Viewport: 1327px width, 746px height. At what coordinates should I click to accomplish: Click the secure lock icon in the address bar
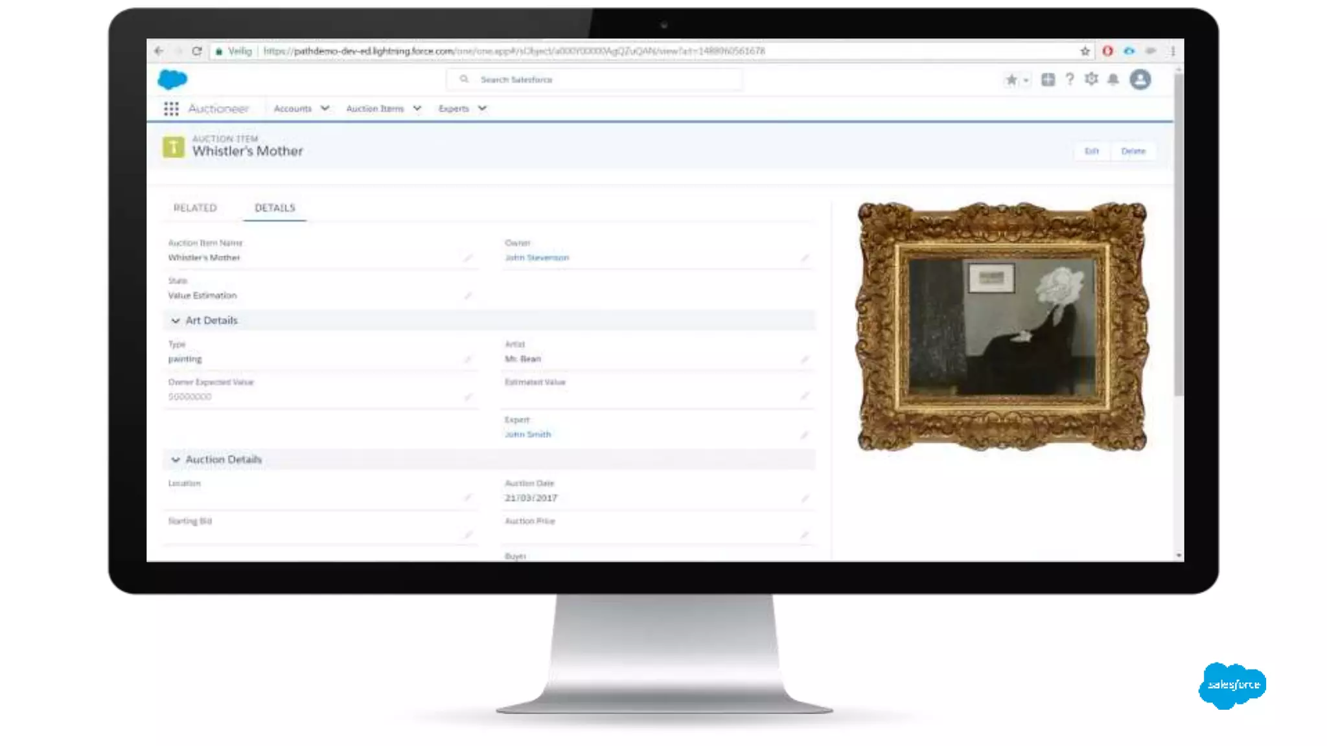click(x=219, y=51)
